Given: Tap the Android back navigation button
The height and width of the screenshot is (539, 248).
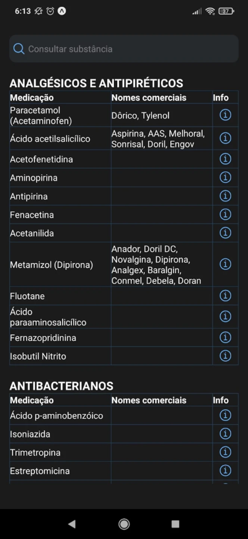Looking at the screenshot, I should 71,524.
